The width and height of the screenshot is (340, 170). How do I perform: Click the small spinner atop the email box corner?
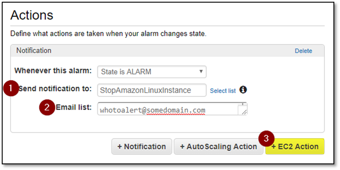click(242, 104)
